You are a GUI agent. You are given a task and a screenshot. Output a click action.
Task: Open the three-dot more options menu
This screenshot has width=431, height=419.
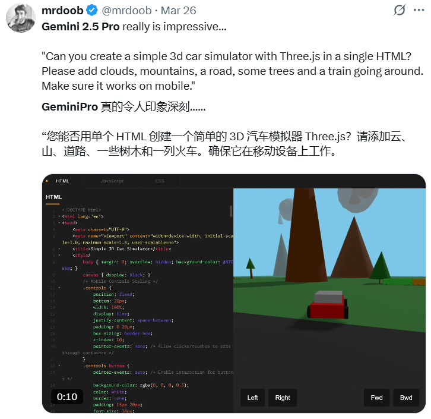coord(419,10)
